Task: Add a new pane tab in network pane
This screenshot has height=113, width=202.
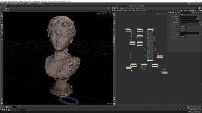Action: 146,6
